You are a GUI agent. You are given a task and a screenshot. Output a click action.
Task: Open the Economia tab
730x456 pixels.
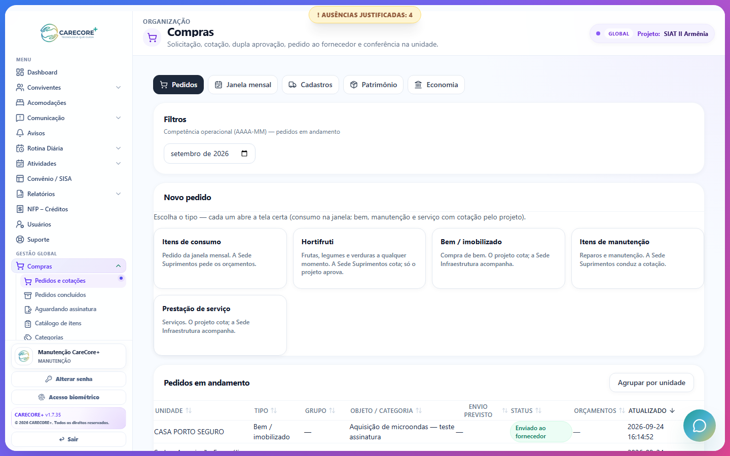pyautogui.click(x=436, y=85)
